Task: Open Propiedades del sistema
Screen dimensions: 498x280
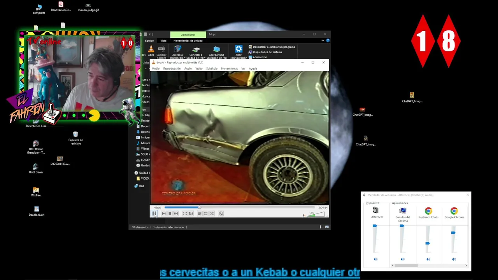Action: point(265,52)
